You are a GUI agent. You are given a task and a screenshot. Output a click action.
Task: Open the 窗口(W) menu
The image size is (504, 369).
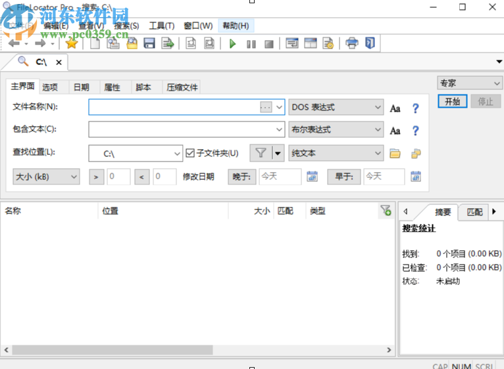198,26
